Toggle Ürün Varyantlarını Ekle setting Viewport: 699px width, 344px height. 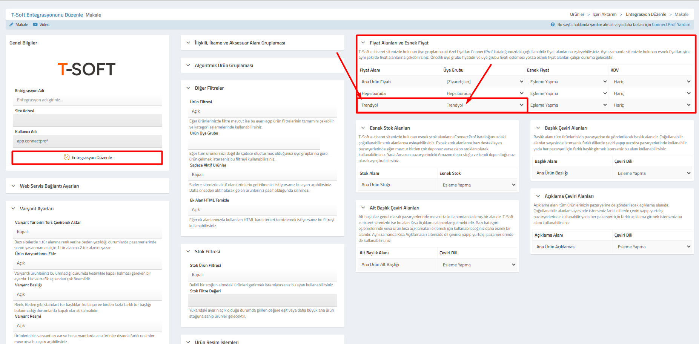pyautogui.click(x=88, y=263)
